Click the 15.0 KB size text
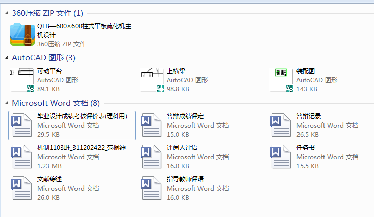374x217 pixels. coord(178,134)
